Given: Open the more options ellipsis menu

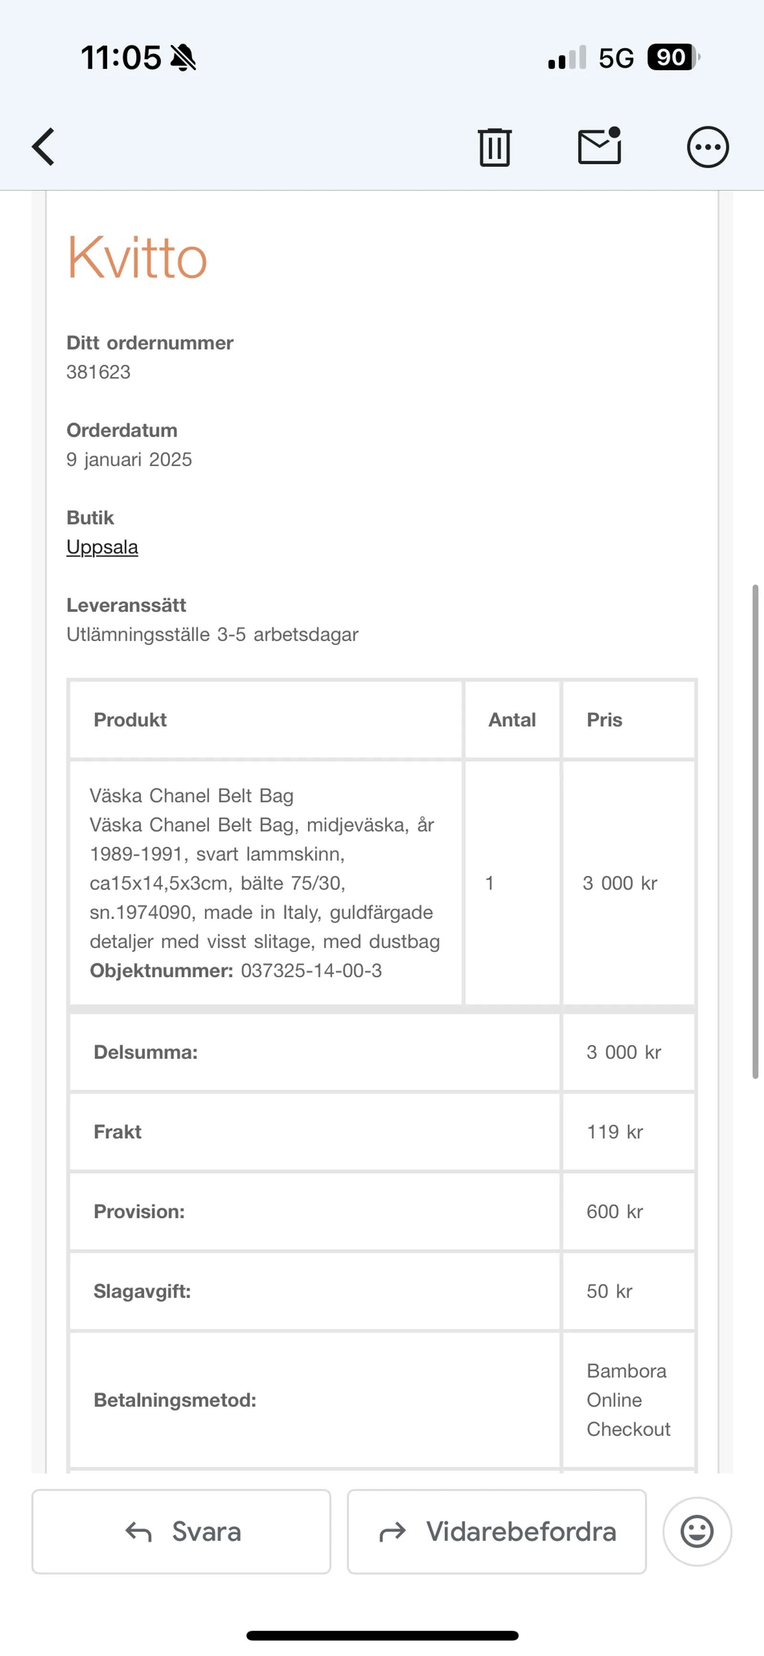Looking at the screenshot, I should point(707,147).
